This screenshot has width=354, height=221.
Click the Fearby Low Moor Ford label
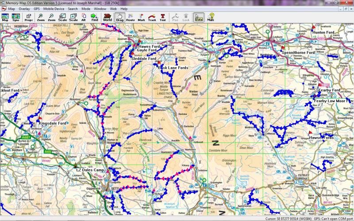coord(334,101)
